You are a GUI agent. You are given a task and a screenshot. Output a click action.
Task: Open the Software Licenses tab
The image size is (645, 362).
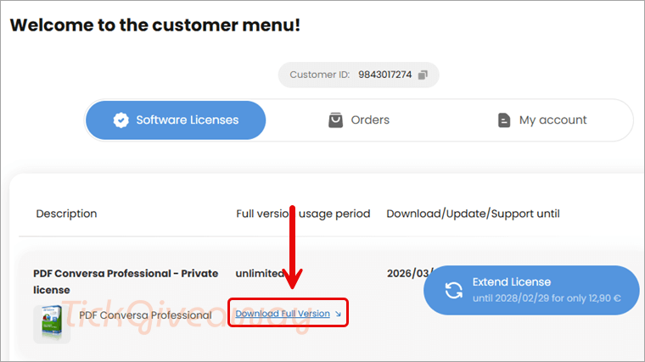pyautogui.click(x=176, y=120)
